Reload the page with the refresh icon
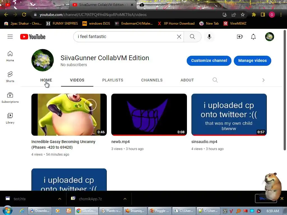 click(x=24, y=15)
